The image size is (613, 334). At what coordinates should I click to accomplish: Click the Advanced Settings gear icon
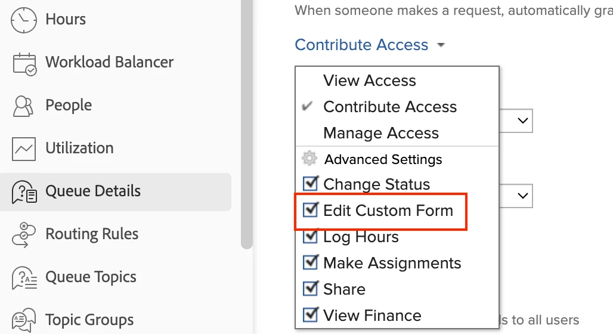coord(309,159)
